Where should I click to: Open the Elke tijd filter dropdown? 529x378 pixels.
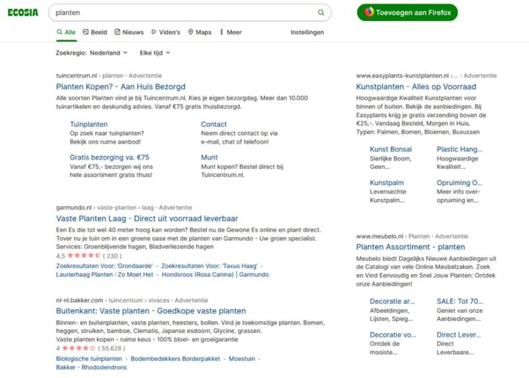pos(155,53)
